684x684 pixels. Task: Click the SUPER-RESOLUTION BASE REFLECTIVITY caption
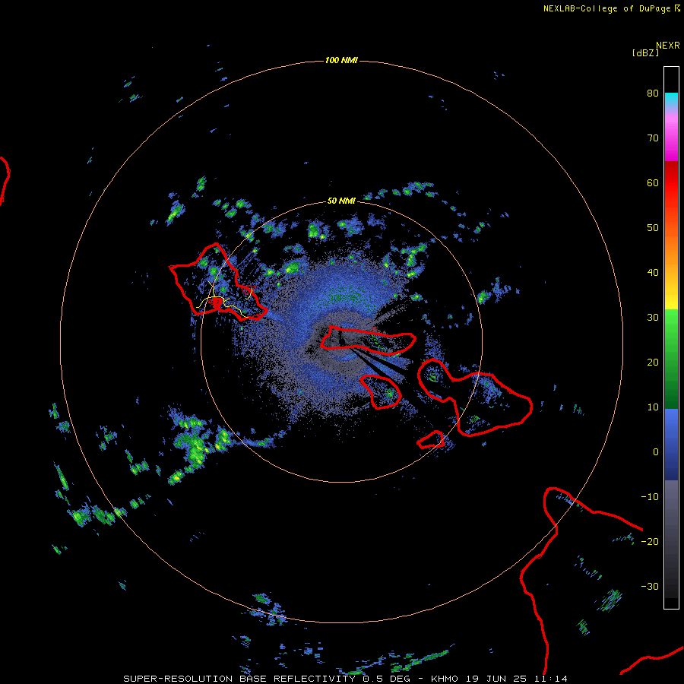pos(239,679)
